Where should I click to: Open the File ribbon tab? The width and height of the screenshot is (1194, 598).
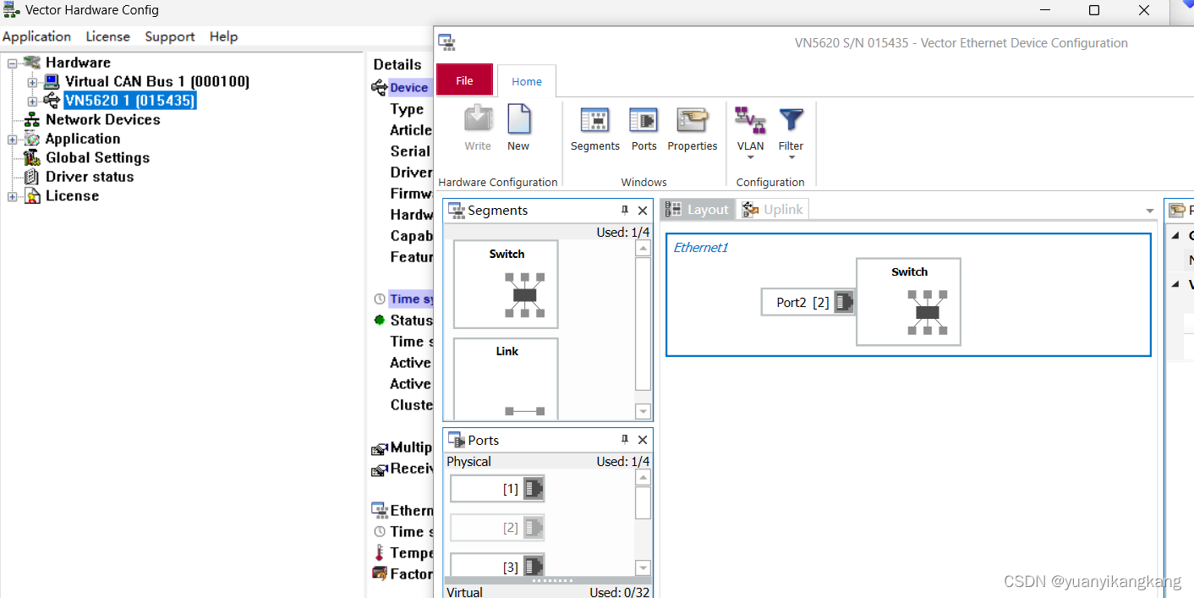(x=464, y=80)
